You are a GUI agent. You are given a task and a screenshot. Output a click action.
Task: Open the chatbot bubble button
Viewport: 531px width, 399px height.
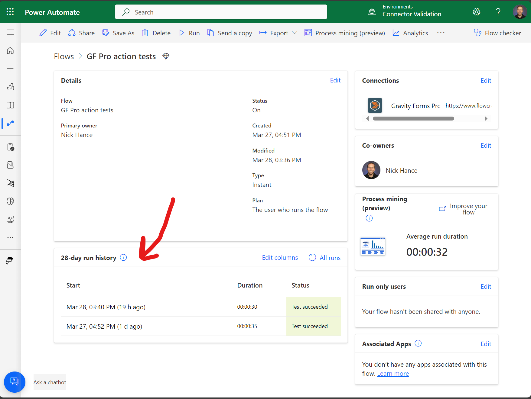pos(15,382)
